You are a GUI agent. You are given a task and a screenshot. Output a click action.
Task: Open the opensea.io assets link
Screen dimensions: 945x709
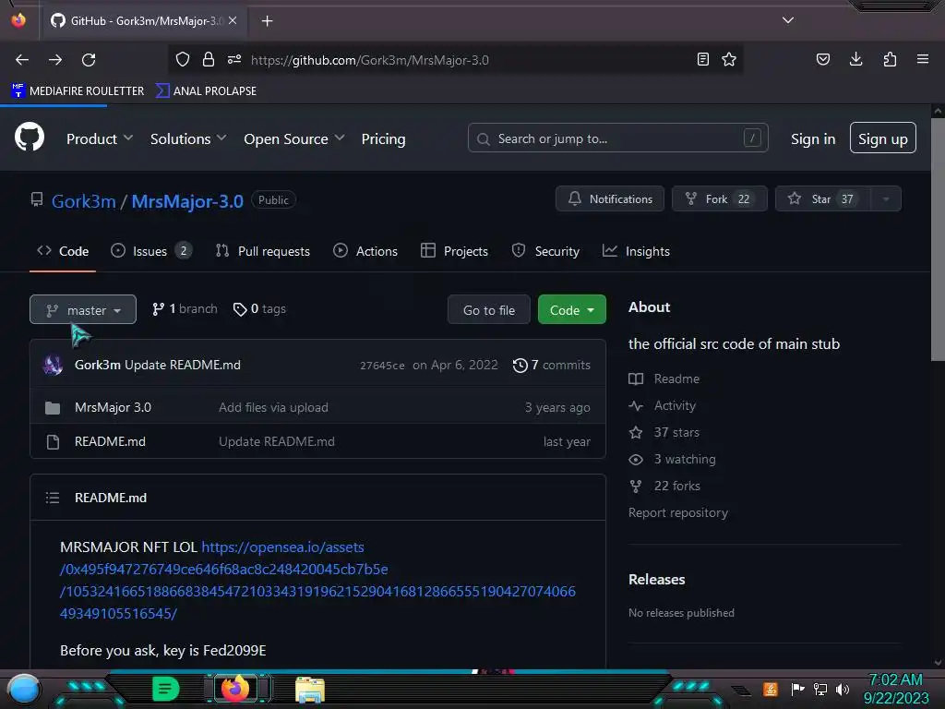(x=317, y=580)
